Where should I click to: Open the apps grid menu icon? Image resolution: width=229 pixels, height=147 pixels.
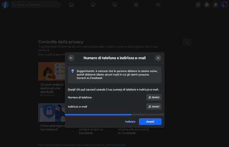(198, 4)
